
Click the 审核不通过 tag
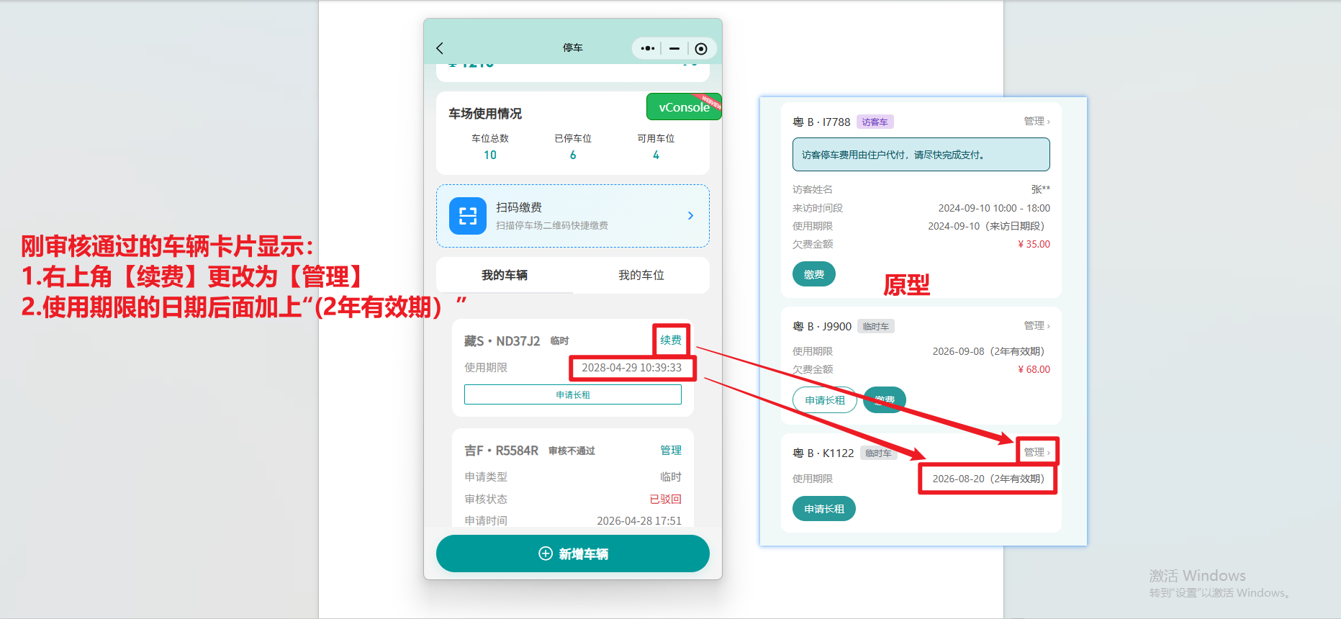click(x=572, y=451)
